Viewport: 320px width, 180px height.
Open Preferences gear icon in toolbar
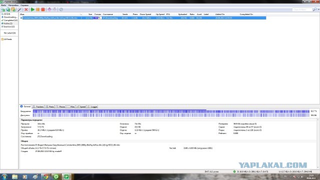pyautogui.click(x=61, y=9)
